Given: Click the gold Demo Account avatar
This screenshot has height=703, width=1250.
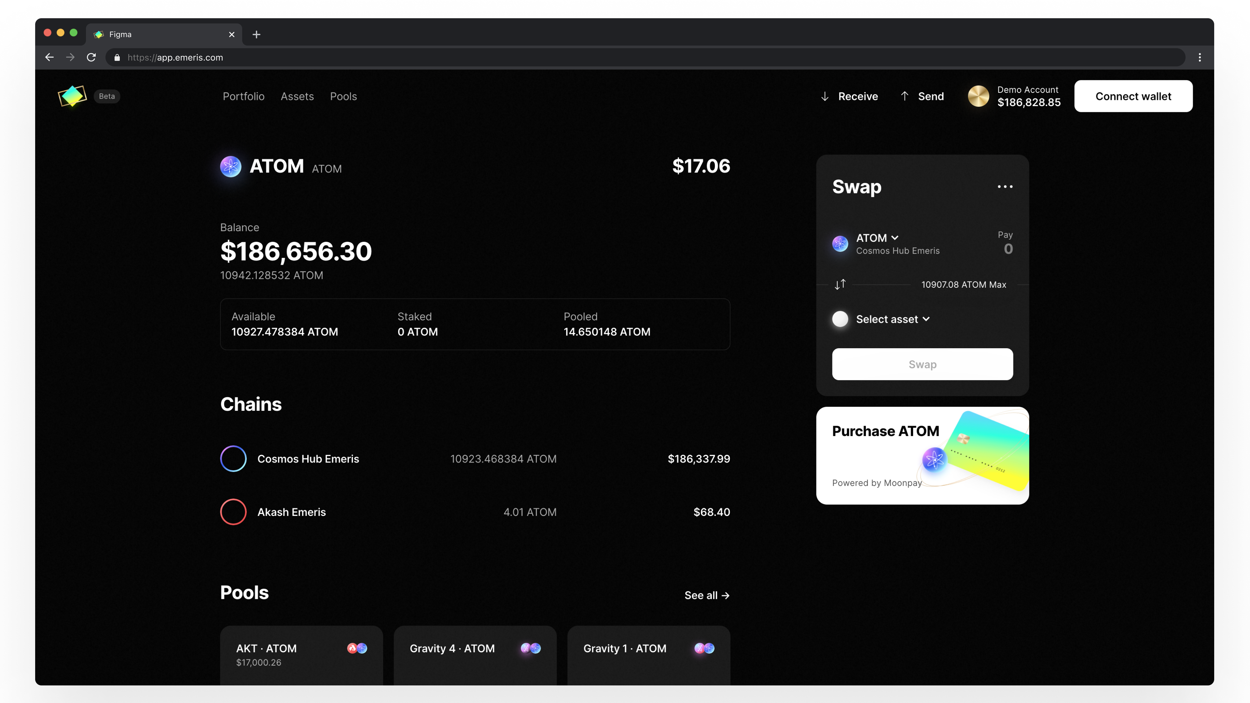Looking at the screenshot, I should pos(978,96).
